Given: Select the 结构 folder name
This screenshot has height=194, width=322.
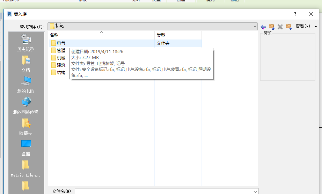Looking at the screenshot, I should pyautogui.click(x=61, y=73).
